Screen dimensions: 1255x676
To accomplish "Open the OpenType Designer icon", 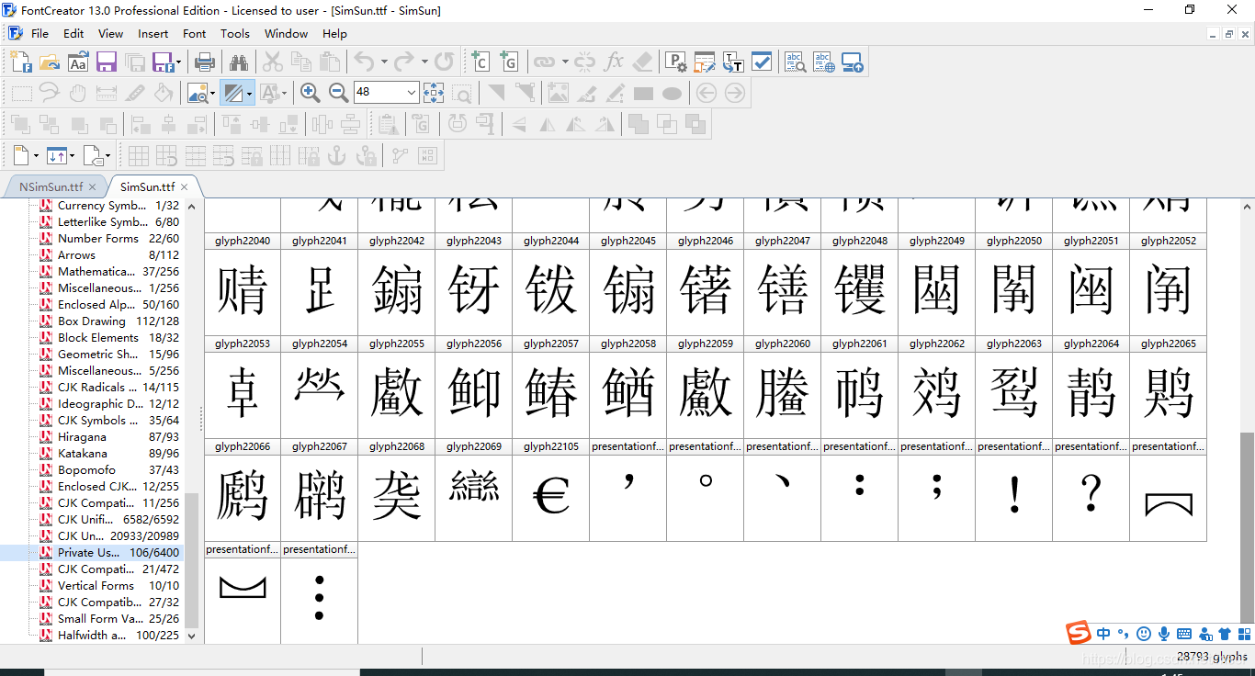I will click(705, 62).
